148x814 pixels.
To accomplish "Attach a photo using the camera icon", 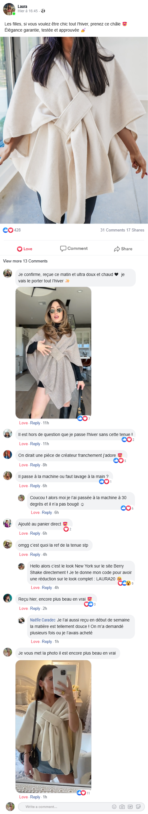I will click(122, 806).
